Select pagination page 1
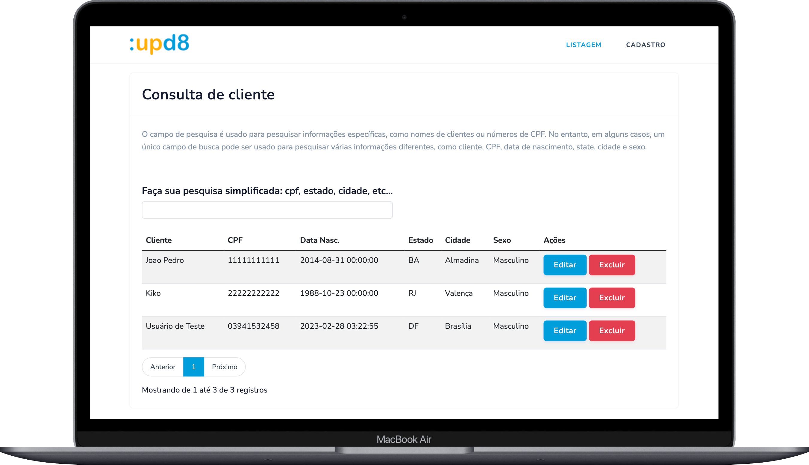This screenshot has height=465, width=809. pos(193,366)
